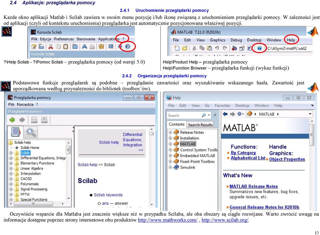
Task: Open the Differential Equations, Integration next link
Action: 133,142
